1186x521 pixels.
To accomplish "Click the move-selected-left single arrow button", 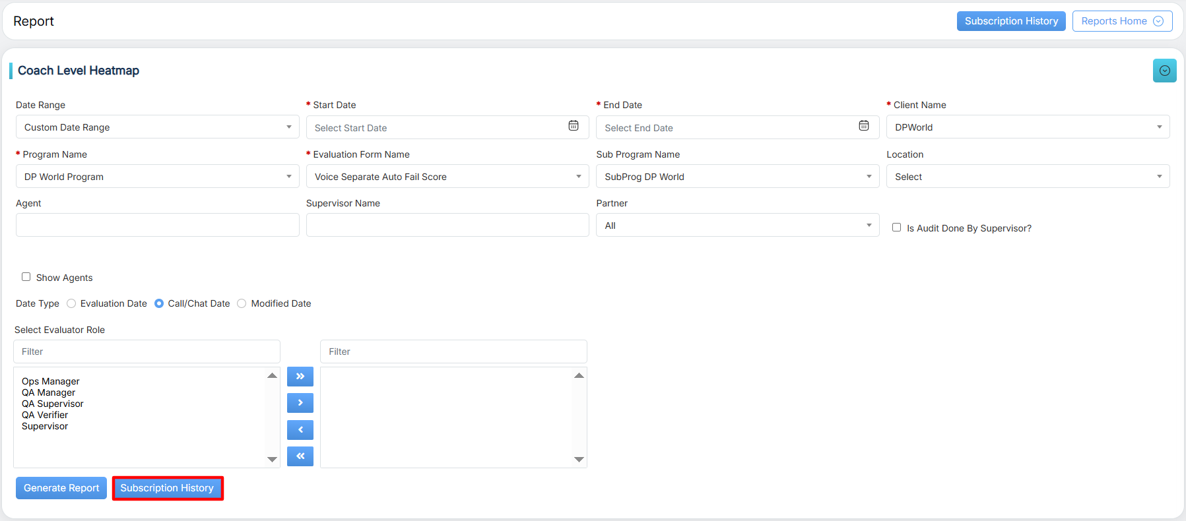I will coord(300,430).
